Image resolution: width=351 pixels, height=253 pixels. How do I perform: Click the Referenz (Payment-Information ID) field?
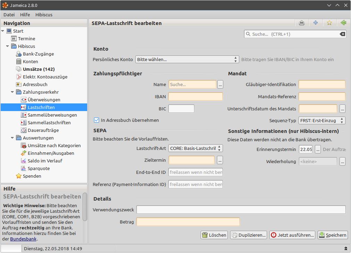coord(195,184)
